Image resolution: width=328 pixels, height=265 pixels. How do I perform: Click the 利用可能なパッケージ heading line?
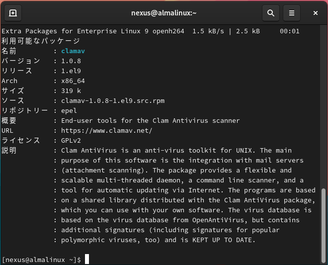pos(41,41)
